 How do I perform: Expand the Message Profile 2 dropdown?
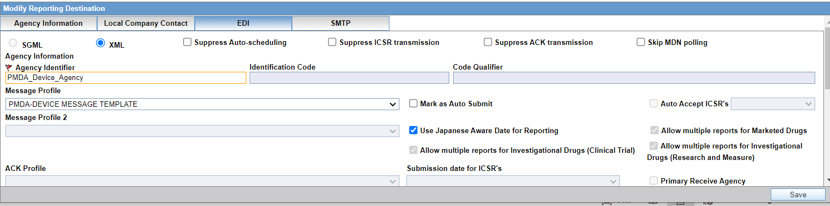[202, 131]
